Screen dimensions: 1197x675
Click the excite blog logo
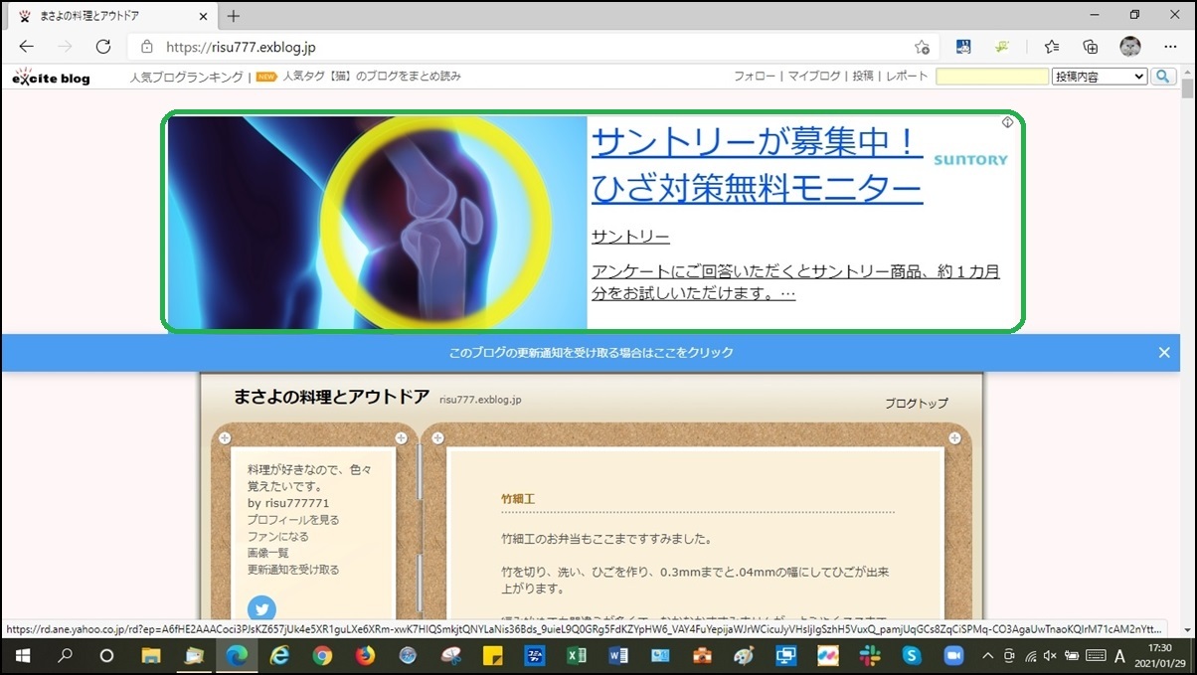[x=51, y=77]
